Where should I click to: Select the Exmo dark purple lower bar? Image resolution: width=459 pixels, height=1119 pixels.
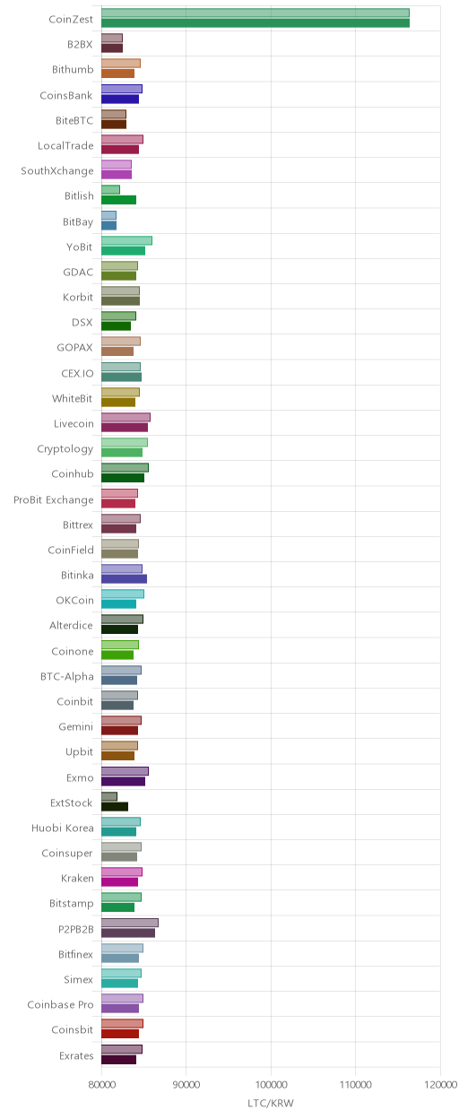coord(123,781)
